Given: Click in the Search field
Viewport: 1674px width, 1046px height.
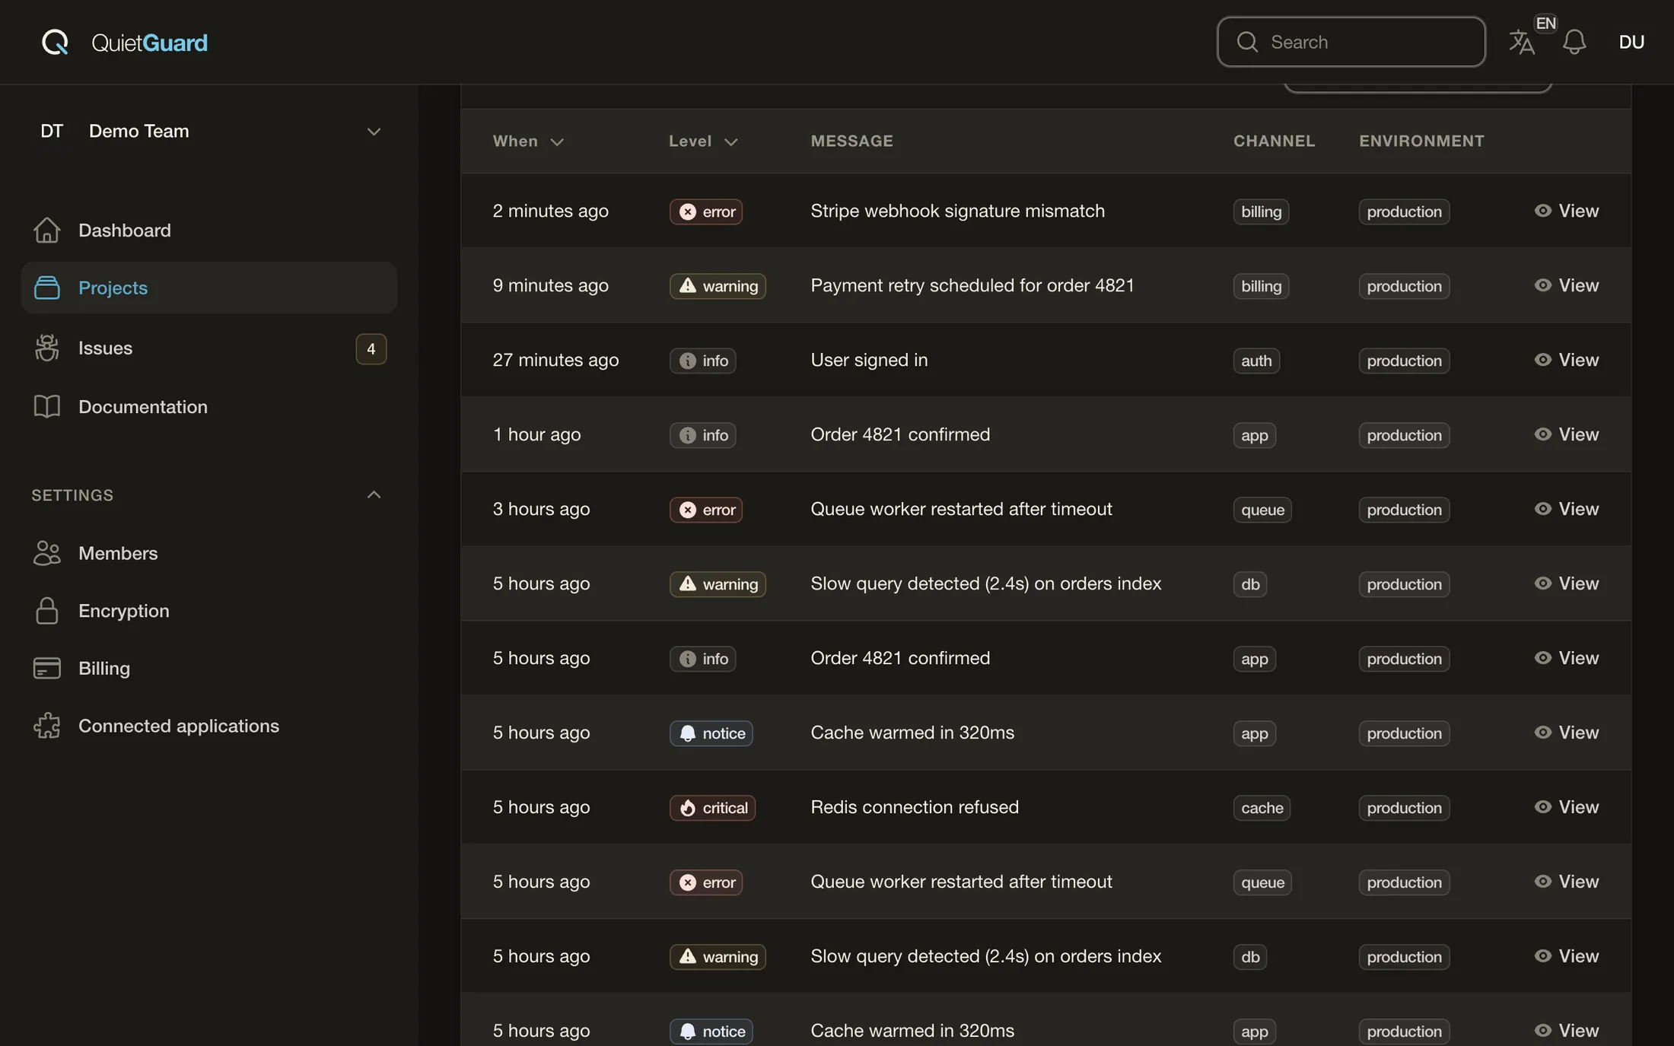Looking at the screenshot, I should click(x=1351, y=42).
